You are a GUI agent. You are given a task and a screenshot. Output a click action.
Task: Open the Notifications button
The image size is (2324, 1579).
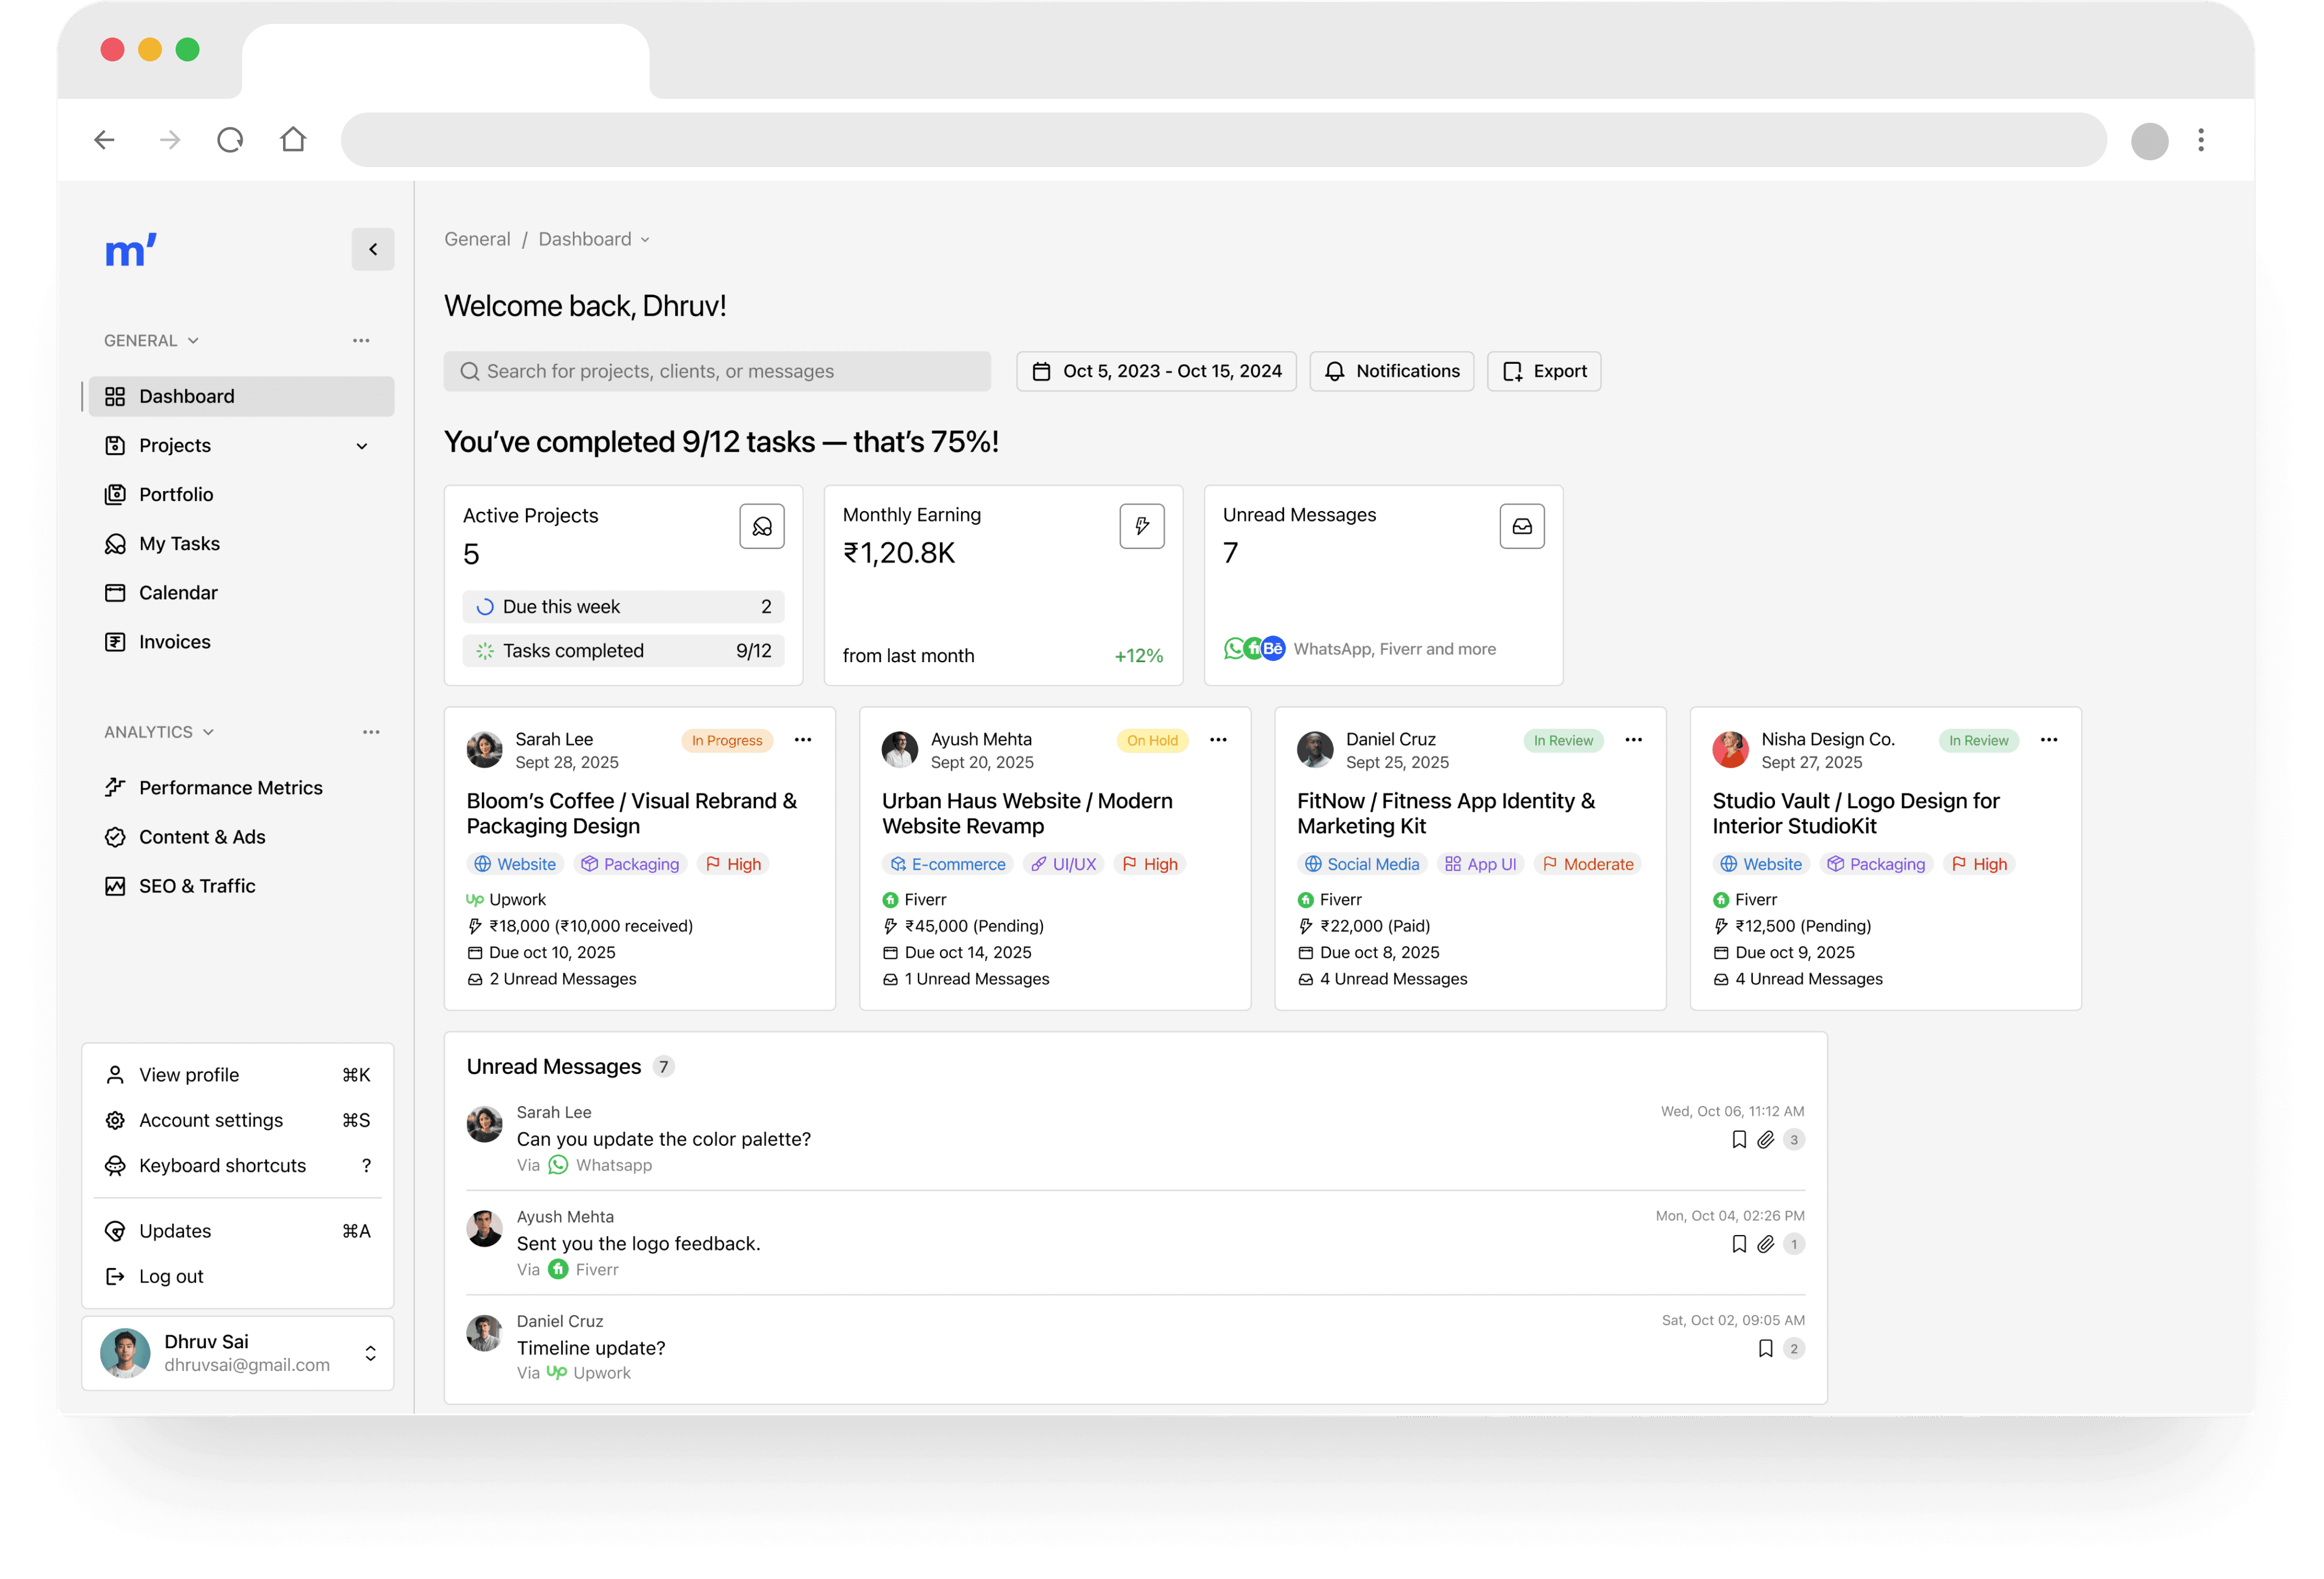[1391, 371]
